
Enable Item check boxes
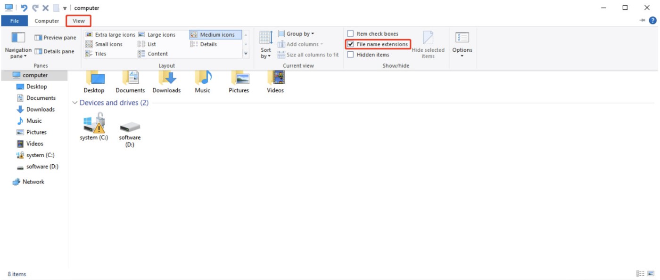(x=350, y=34)
